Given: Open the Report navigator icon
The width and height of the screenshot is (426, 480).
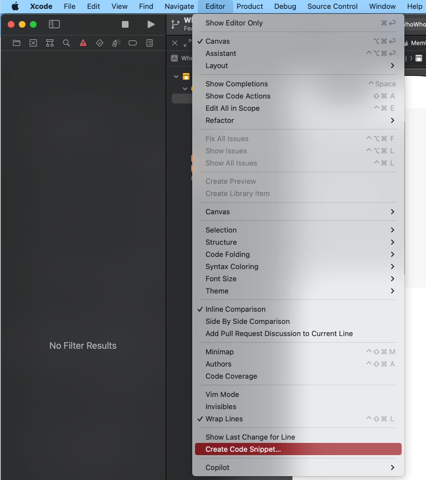Looking at the screenshot, I should point(150,43).
